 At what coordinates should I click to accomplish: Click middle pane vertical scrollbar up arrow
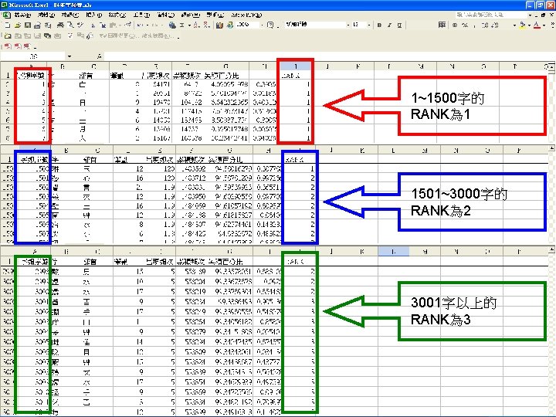click(552, 148)
